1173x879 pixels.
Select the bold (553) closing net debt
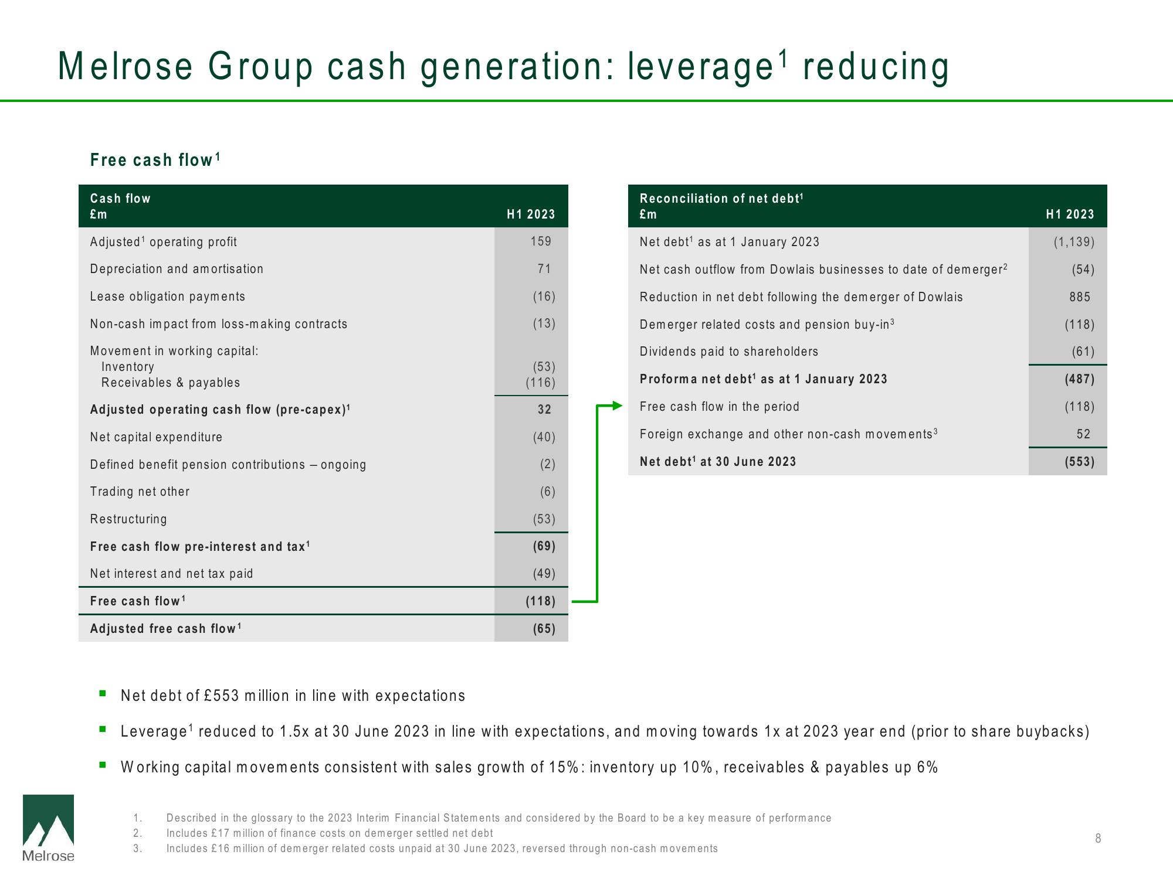[1079, 462]
